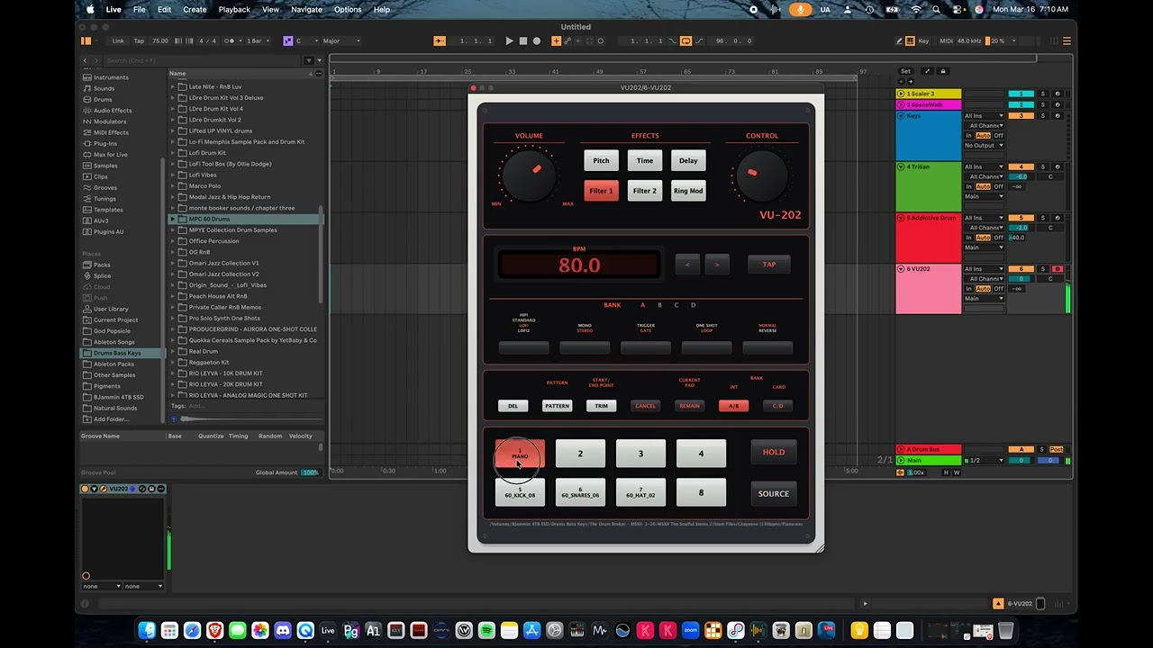Open Max for Live category

coord(110,155)
